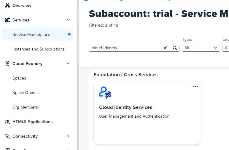Collapse the Cloud Foundry section chevron

point(68,64)
